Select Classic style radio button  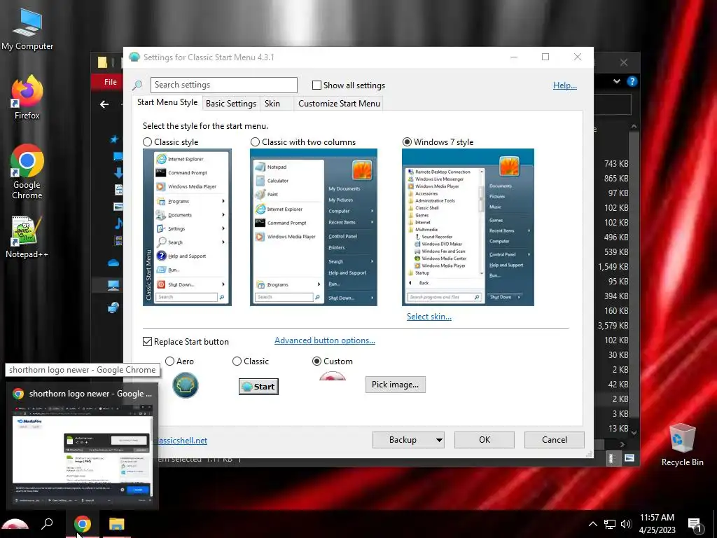[147, 142]
